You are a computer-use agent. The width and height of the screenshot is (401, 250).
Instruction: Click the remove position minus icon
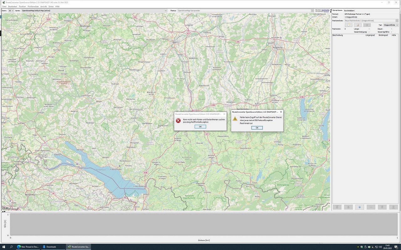371,207
